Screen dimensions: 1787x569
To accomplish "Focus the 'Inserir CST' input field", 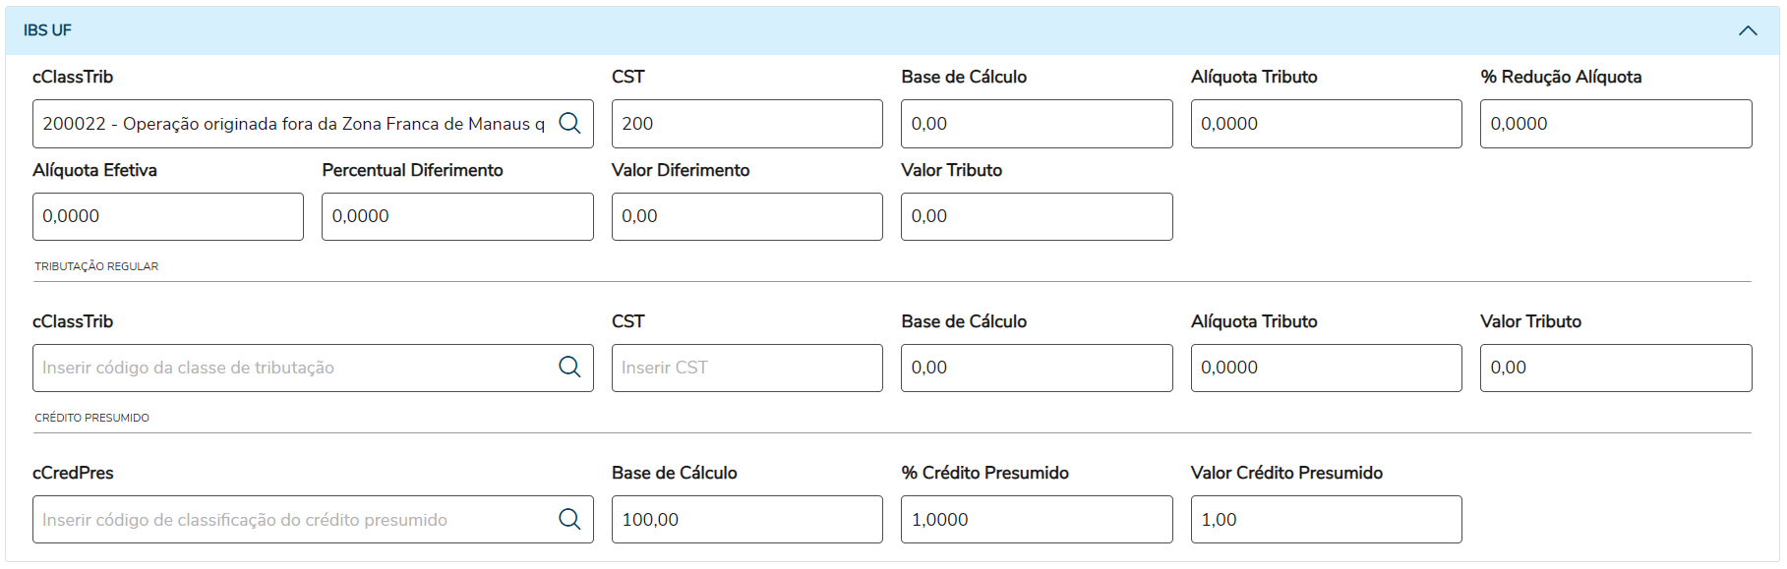I will [x=746, y=368].
